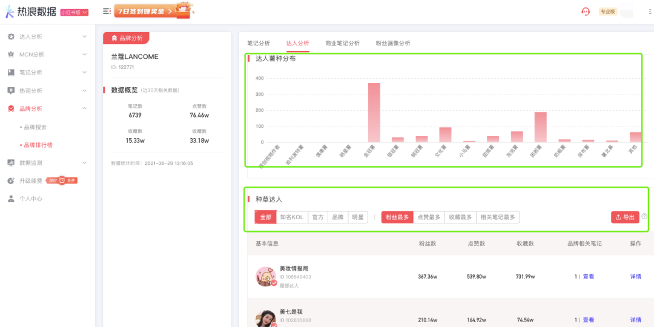
Task: Open the customer service headset icon
Action: pyautogui.click(x=586, y=12)
